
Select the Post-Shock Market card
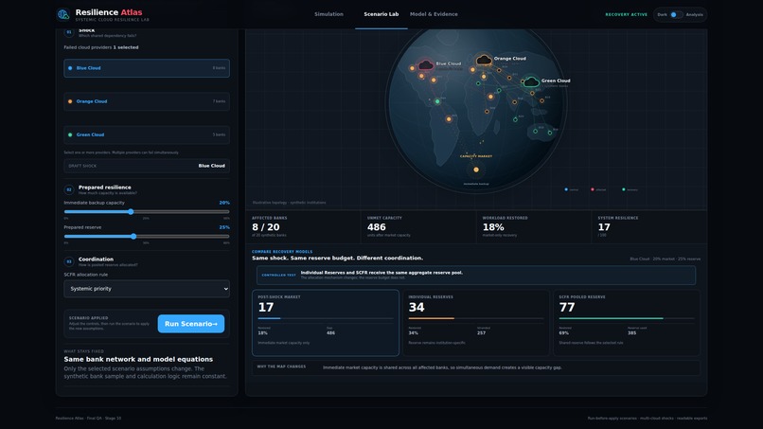pyautogui.click(x=326, y=323)
